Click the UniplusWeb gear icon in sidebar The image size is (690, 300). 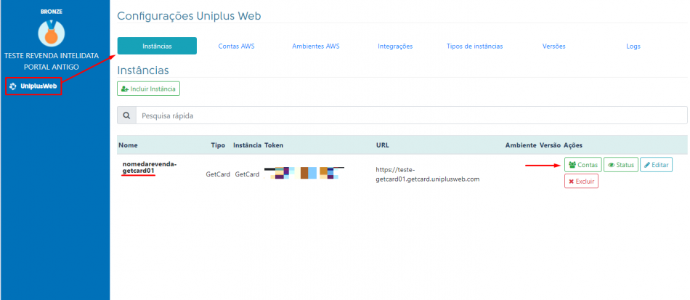(13, 86)
